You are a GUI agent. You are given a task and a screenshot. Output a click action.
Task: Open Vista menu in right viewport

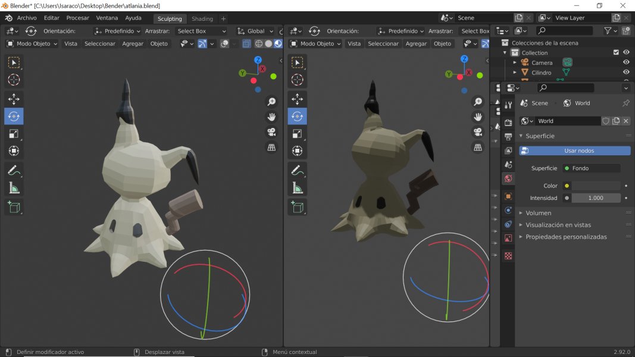[x=354, y=43]
